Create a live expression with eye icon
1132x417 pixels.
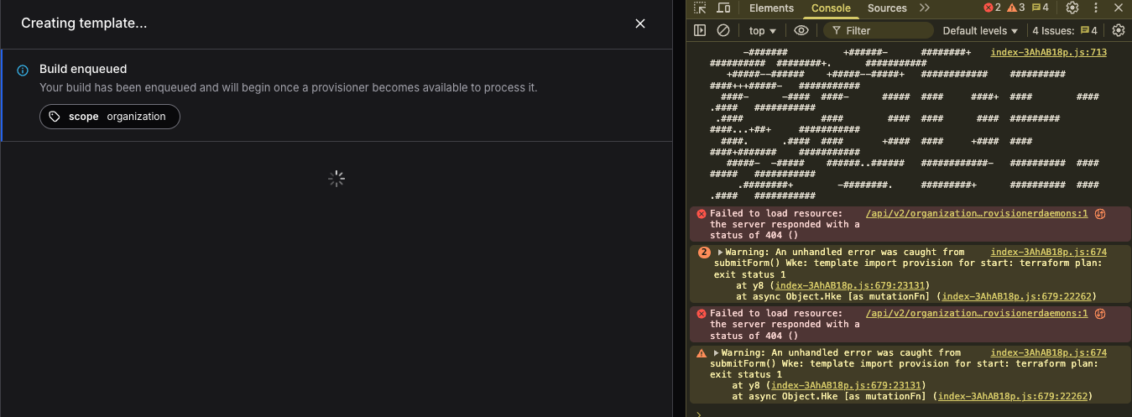pos(801,30)
